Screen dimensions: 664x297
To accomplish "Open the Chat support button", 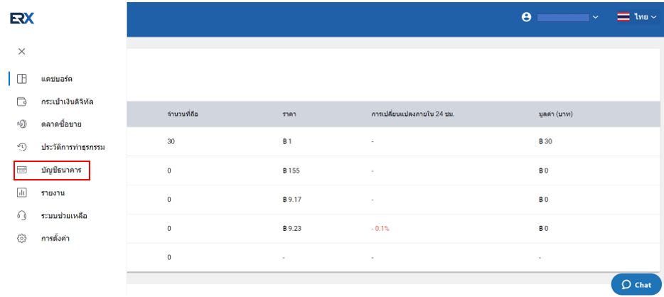I will coord(636,284).
